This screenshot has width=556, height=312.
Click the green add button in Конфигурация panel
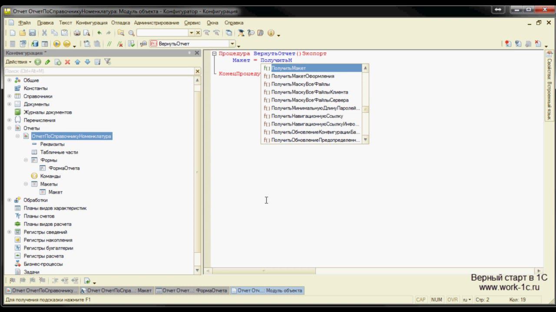tap(38, 62)
